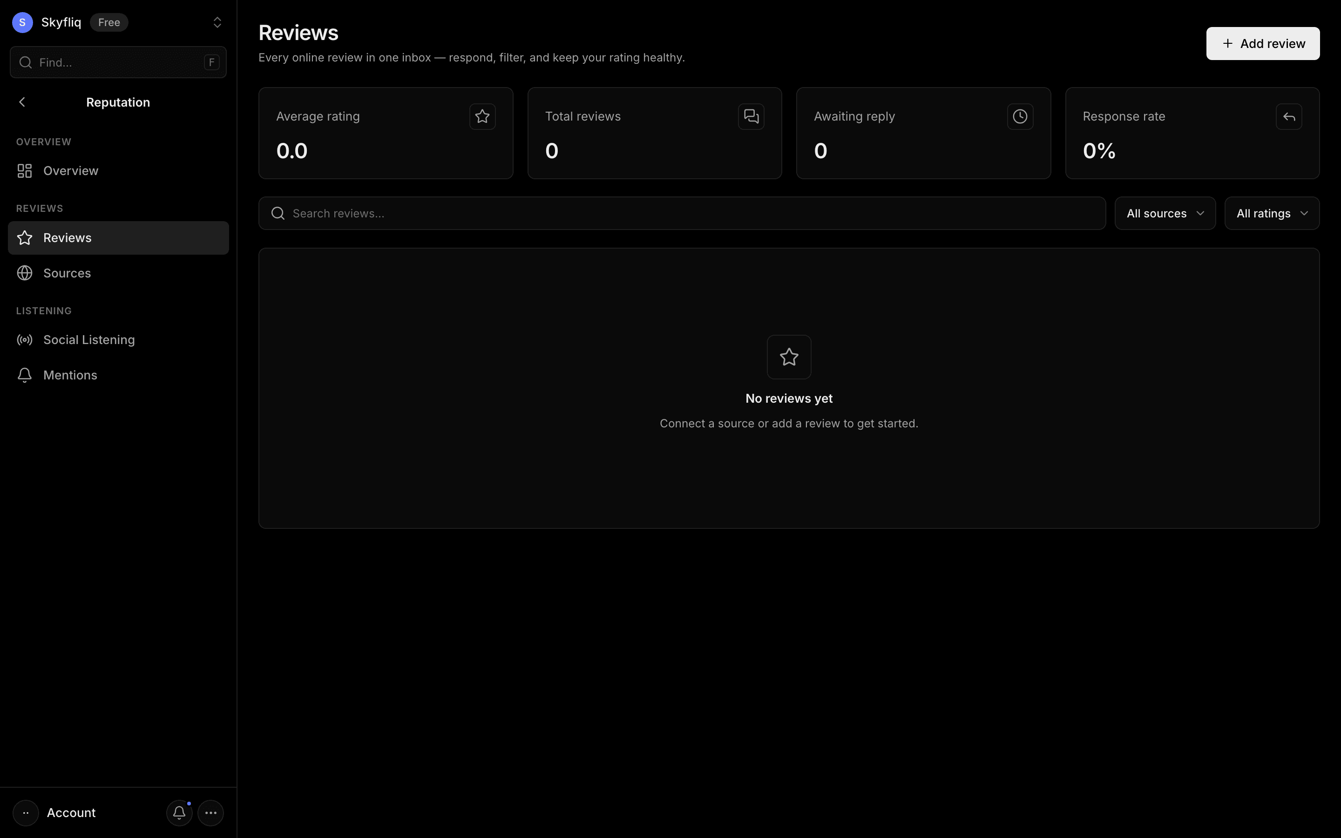Open the more options ellipsis menu
This screenshot has width=1341, height=838.
(x=210, y=812)
